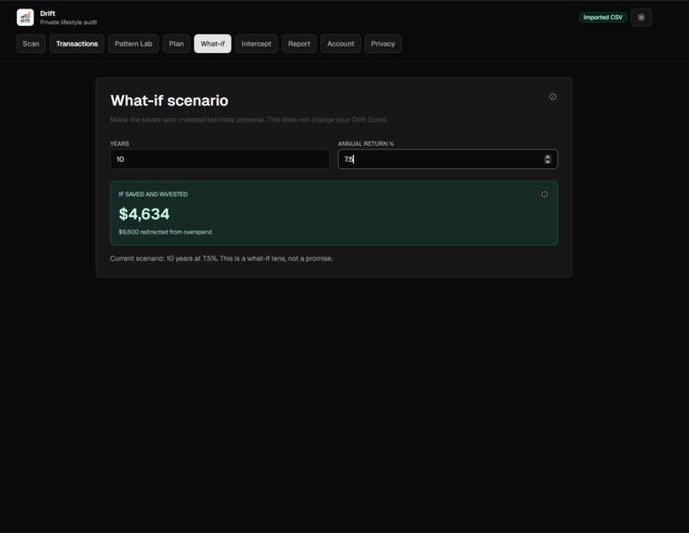Open the Account tab
The image size is (689, 533).
click(341, 44)
